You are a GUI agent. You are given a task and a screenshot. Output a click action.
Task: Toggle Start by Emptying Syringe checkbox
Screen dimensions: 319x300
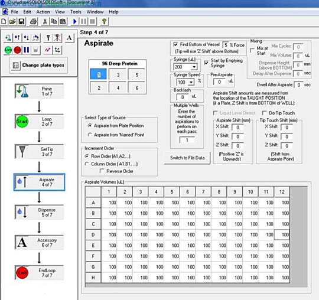click(206, 62)
